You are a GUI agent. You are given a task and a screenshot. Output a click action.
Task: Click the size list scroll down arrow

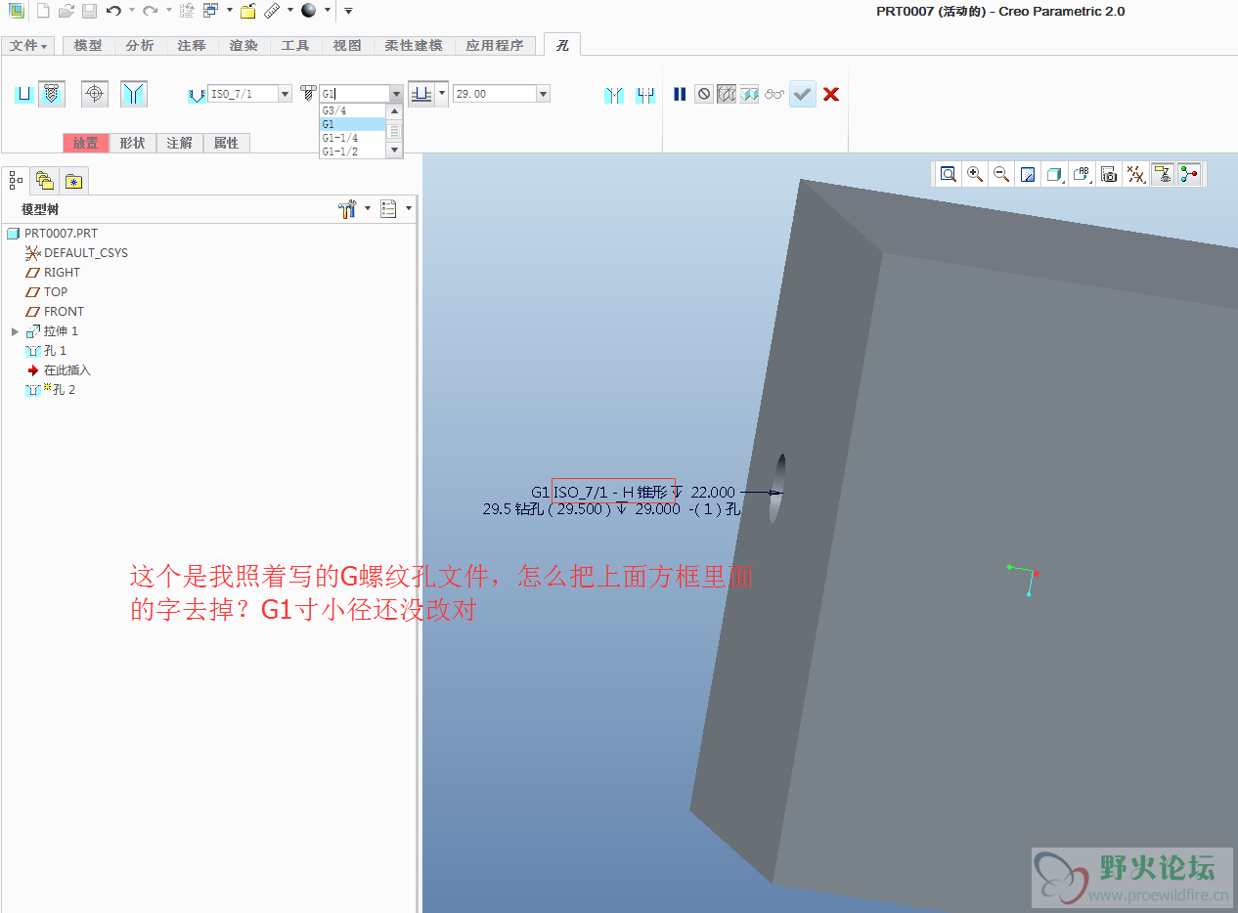395,152
